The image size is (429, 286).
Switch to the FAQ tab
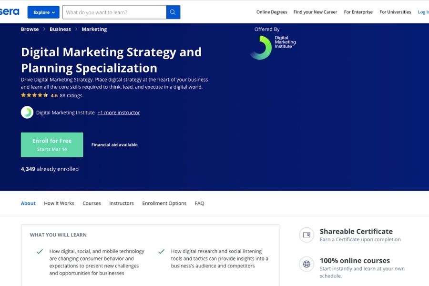click(x=199, y=204)
